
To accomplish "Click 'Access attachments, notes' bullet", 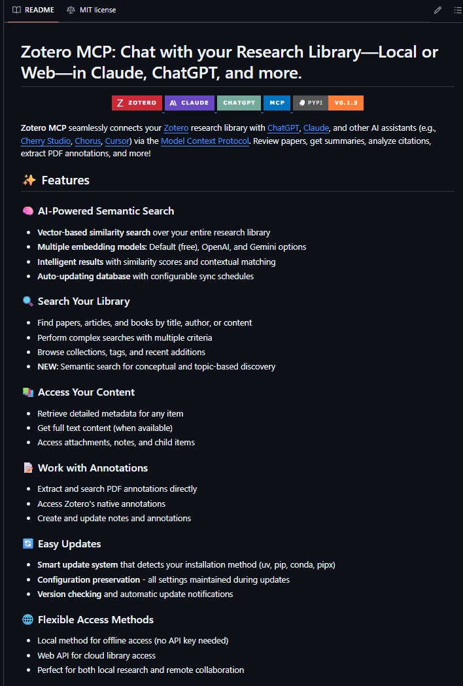I will 116,443.
